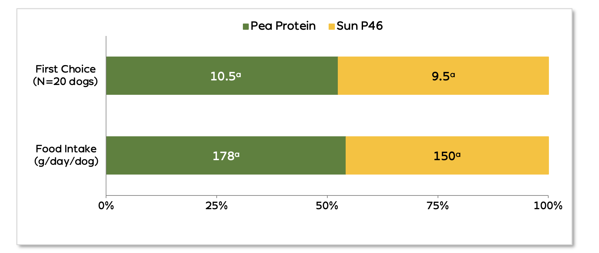Click the green Pea Protein legend swatch
599x253 pixels.
245,26
